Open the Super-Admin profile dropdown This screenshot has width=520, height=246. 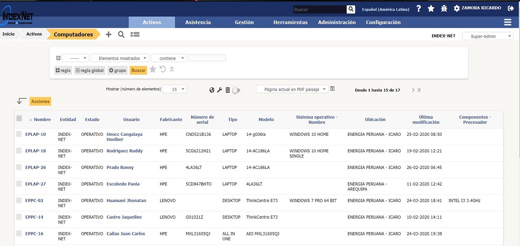point(488,36)
